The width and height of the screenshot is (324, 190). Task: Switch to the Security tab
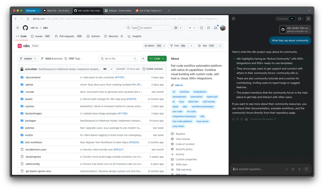(114, 36)
